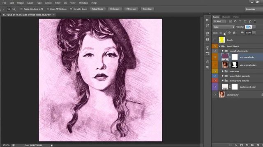Screen dimensions: 263x147
Task: Open the Info panel icon
Action: (x=208, y=40)
